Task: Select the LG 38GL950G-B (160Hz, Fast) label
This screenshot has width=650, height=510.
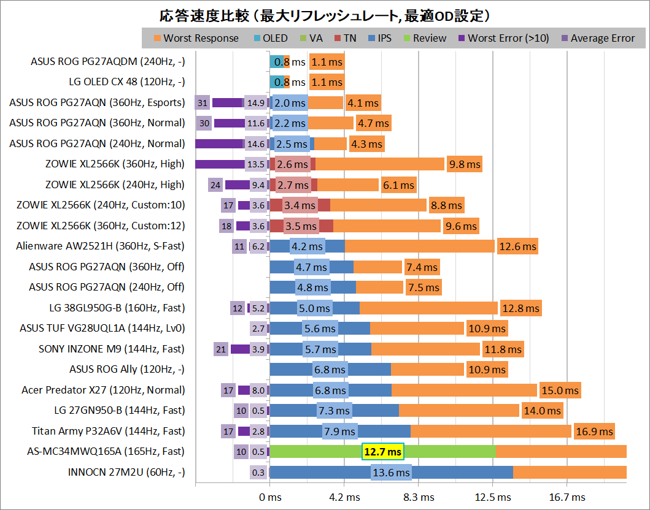Action: (x=117, y=308)
